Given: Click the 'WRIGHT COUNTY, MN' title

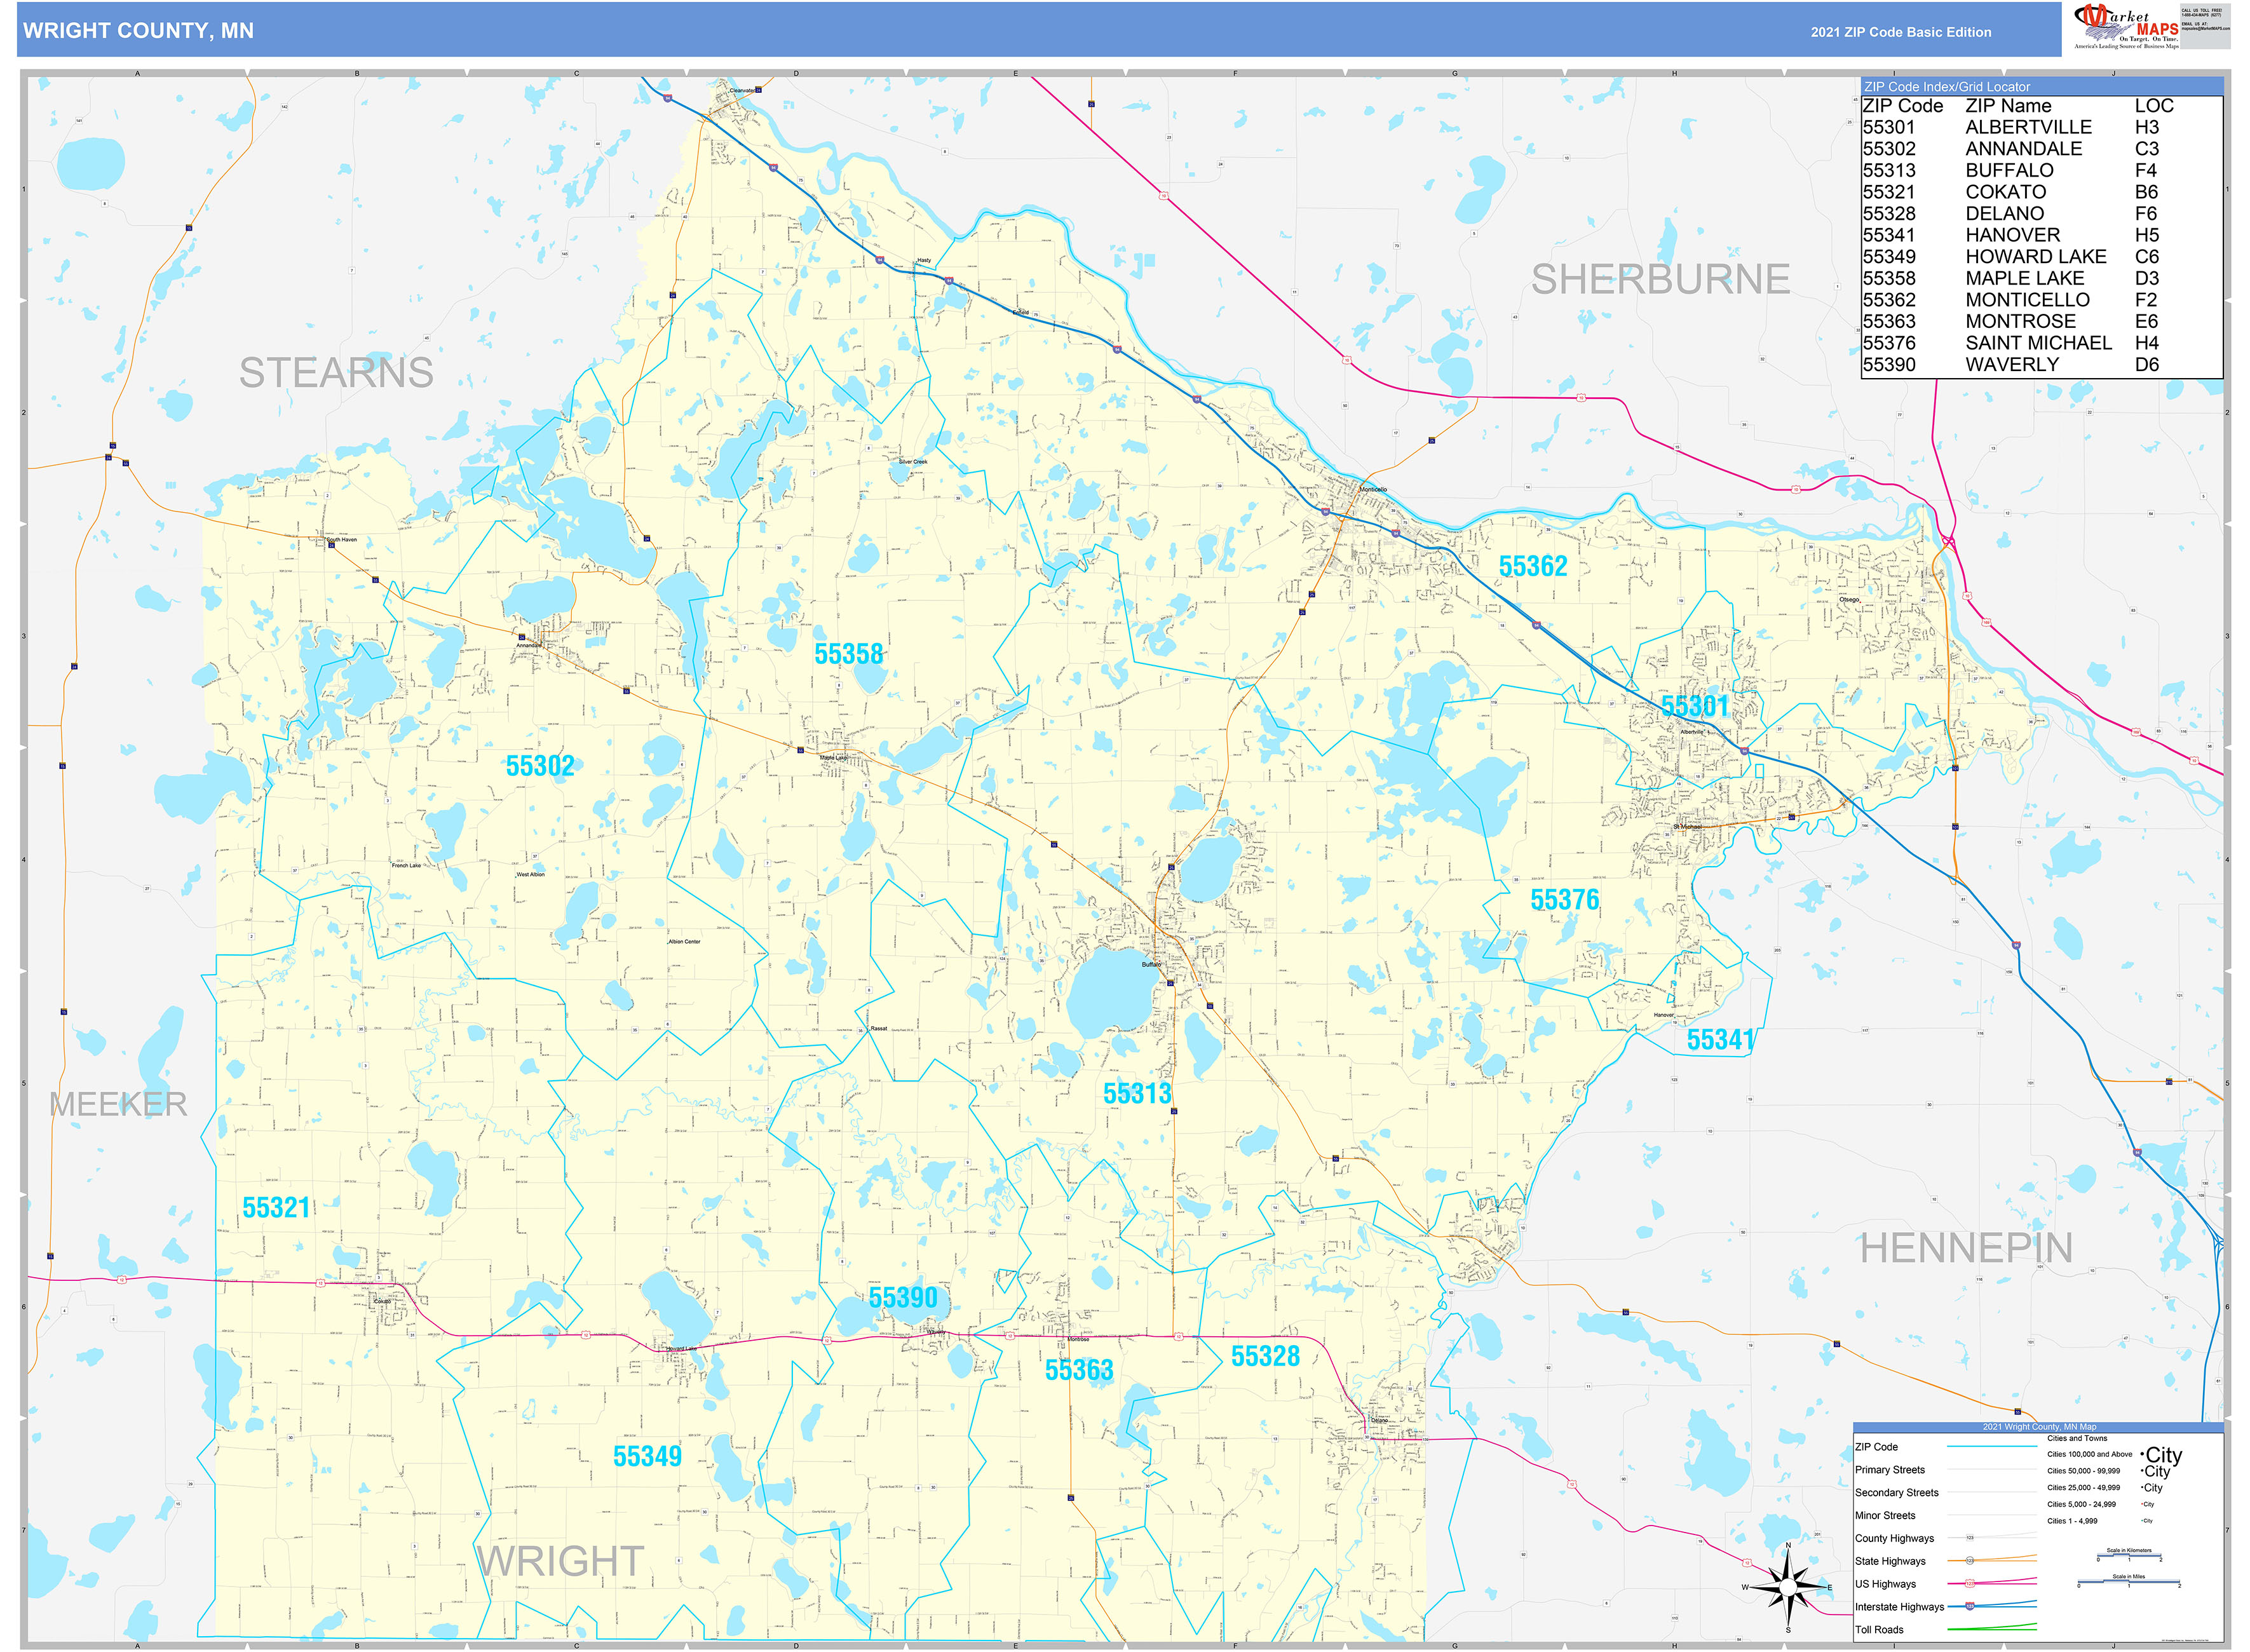Looking at the screenshot, I should coord(138,31).
